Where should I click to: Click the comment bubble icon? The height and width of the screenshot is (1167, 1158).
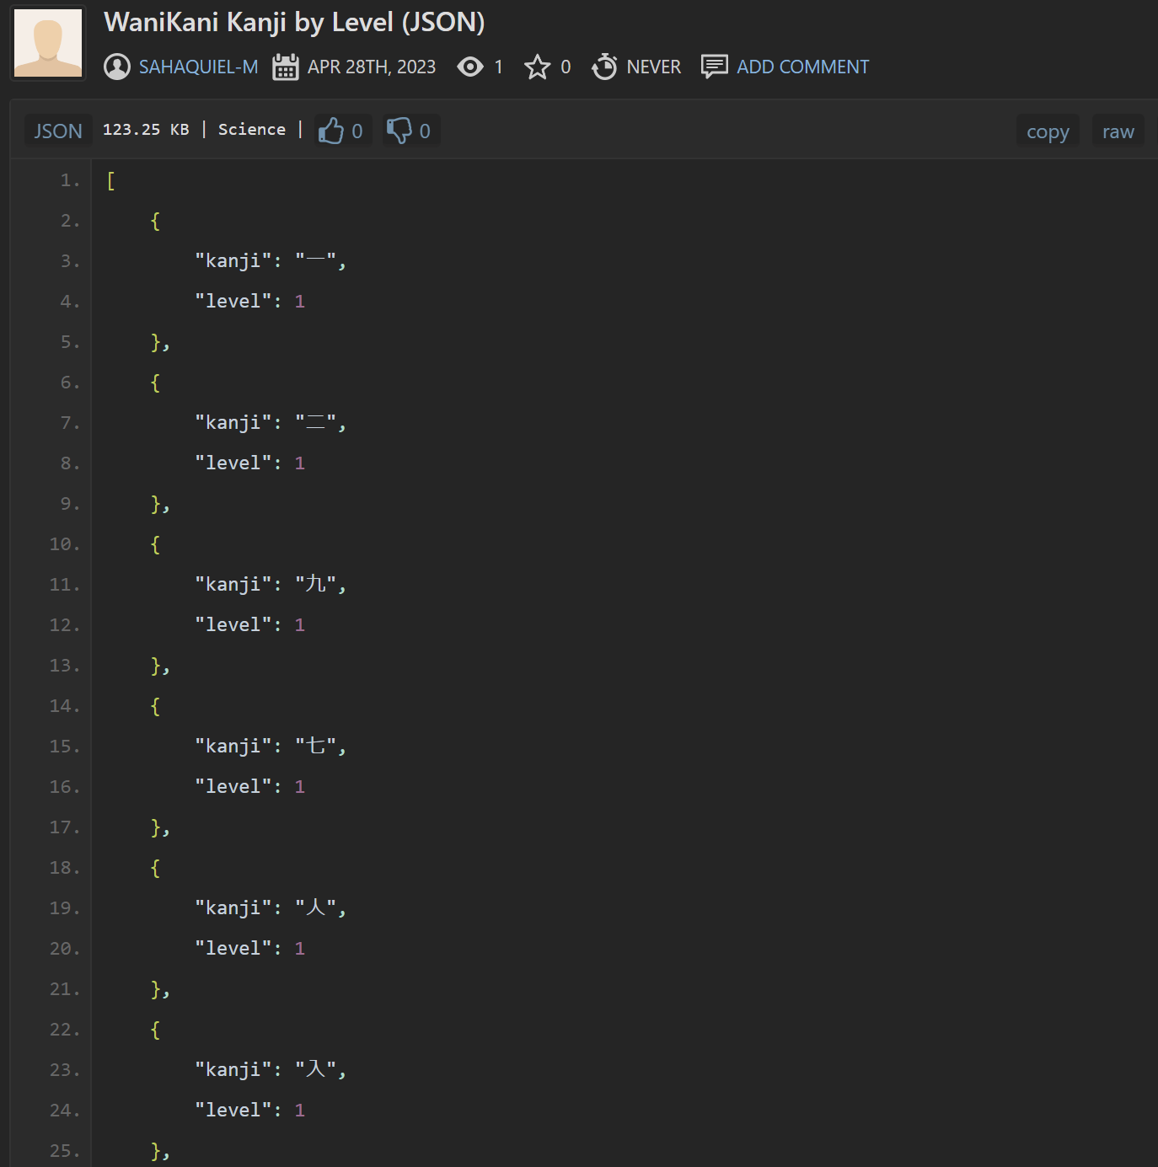[x=715, y=67]
